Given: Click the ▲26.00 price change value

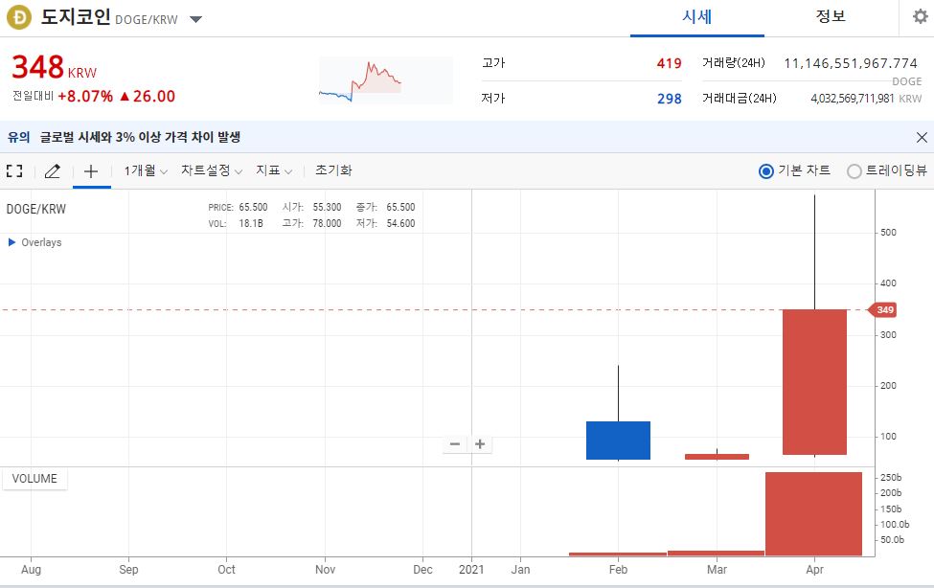Looking at the screenshot, I should tap(148, 97).
